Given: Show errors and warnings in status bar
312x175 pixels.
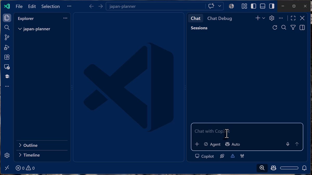Looking at the screenshot, I should (25, 168).
